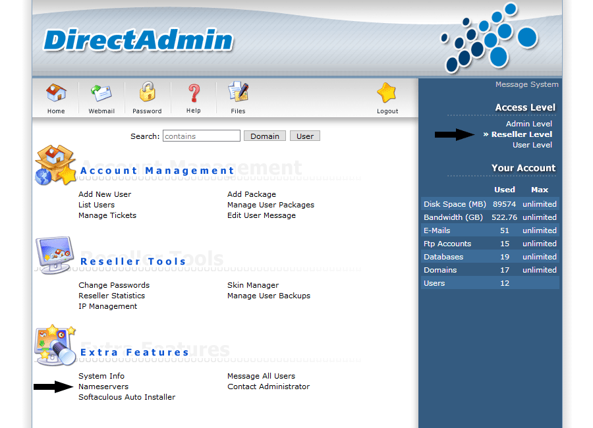Click the Users count 12
The image size is (593, 428).
(x=505, y=284)
